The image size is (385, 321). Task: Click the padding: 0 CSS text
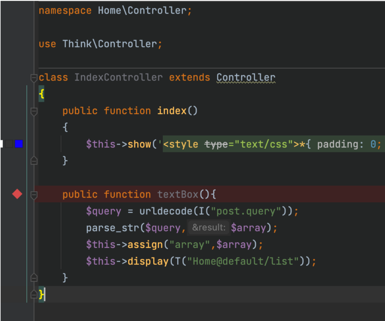pyautogui.click(x=346, y=144)
